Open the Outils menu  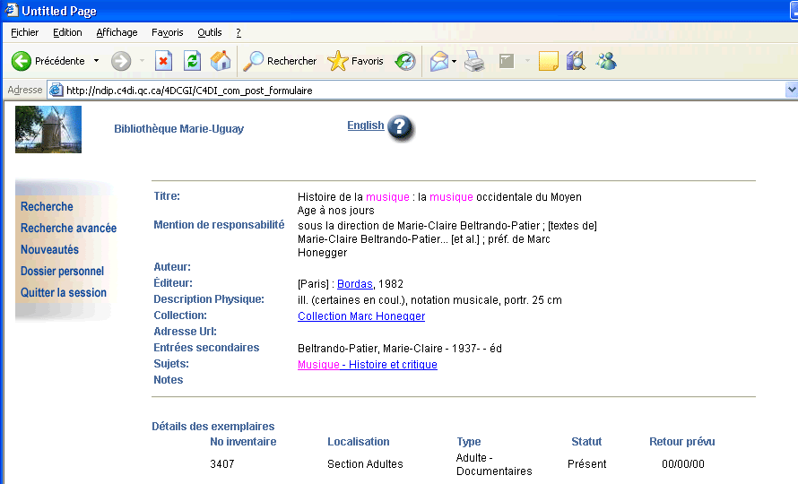click(x=209, y=32)
